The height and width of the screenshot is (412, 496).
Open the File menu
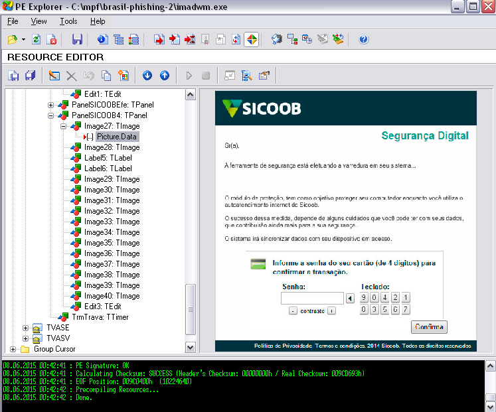(13, 21)
